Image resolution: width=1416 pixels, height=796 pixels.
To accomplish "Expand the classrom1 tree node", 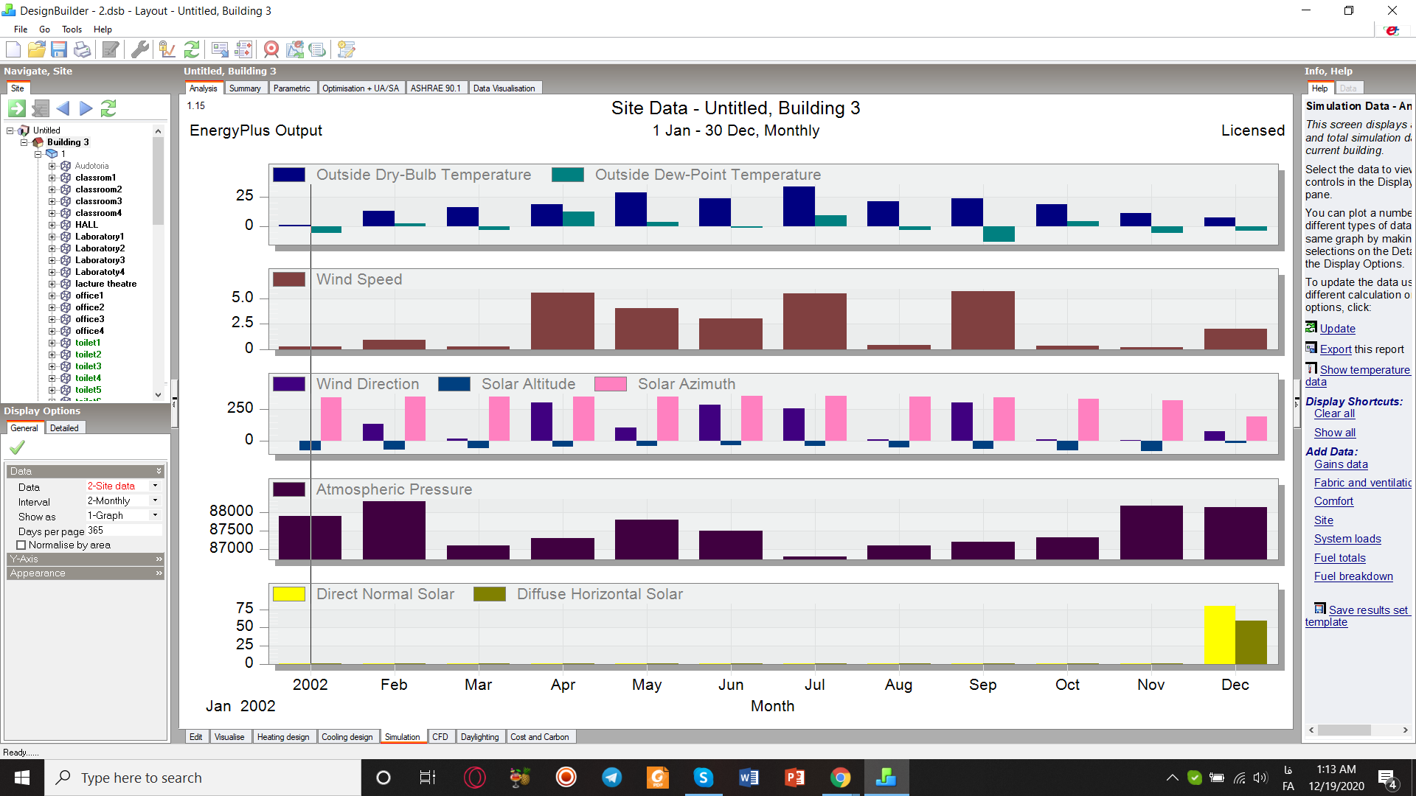I will (52, 178).
